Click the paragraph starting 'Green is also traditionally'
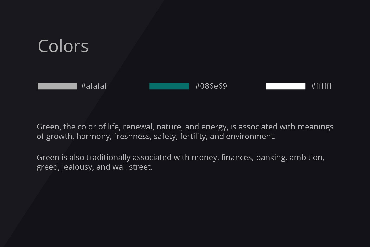The width and height of the screenshot is (370, 247). [181, 162]
